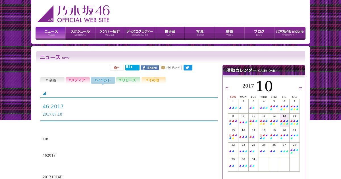Open the 動画 VIDEO navigation tab

point(229,33)
